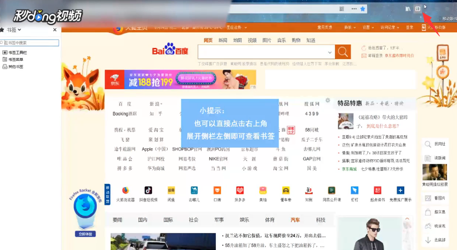Open the 意见反馈 link in orange bar
The width and height of the screenshot is (457, 250).
click(x=324, y=28)
